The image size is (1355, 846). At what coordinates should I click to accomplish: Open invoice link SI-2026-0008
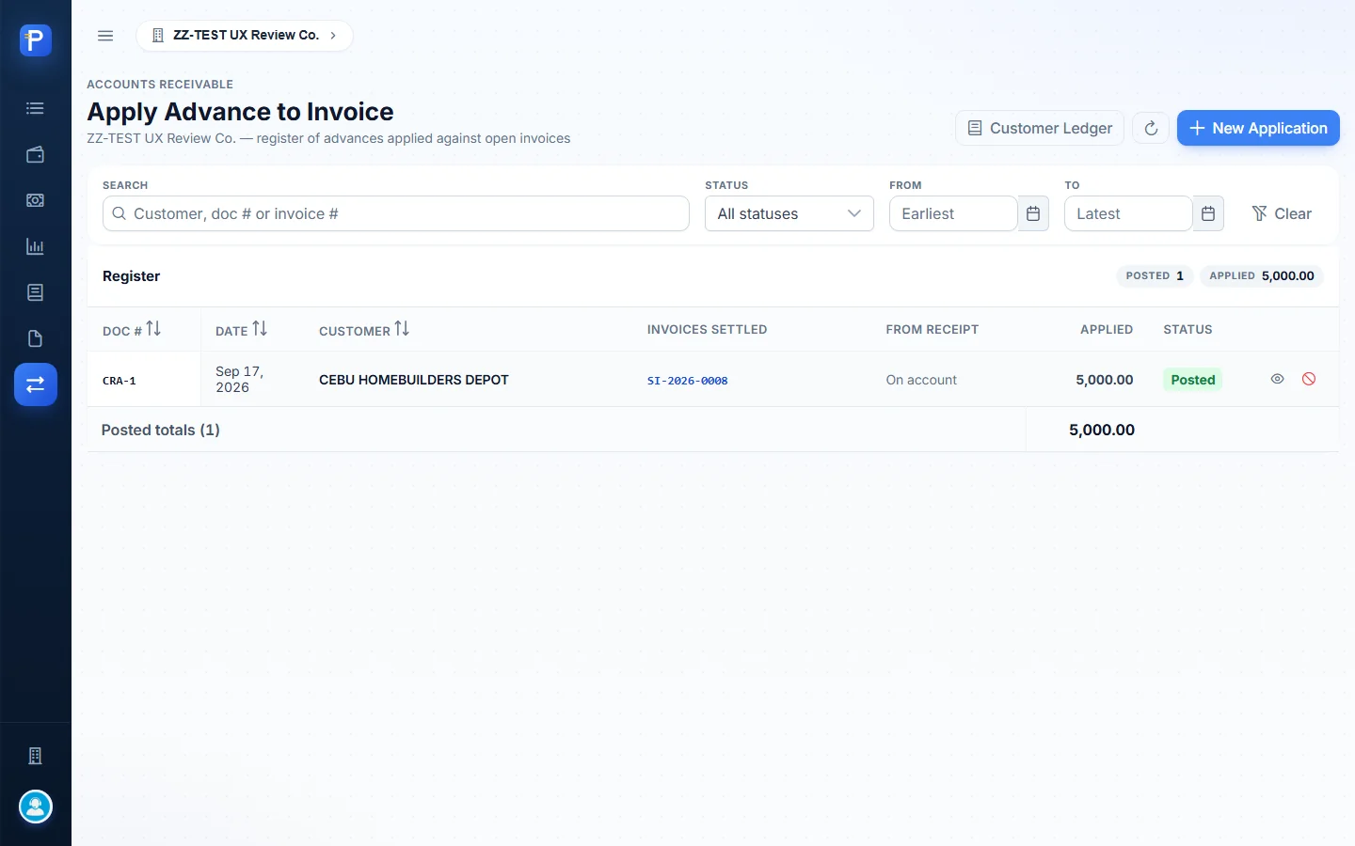point(688,381)
